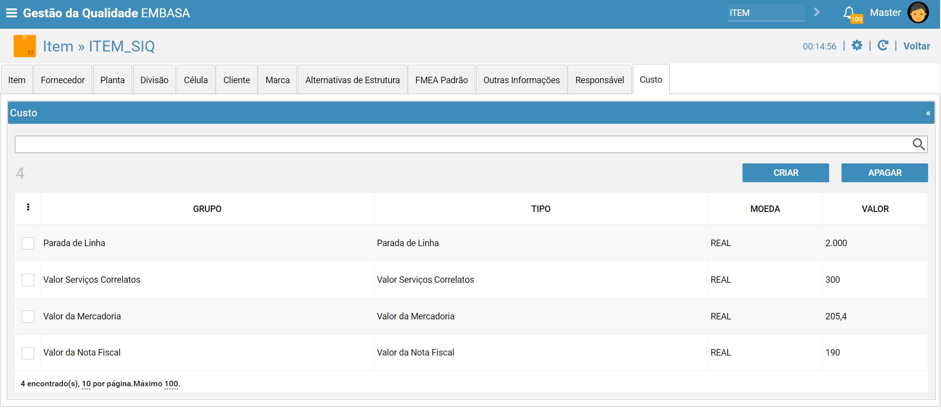Select the Célula tab
The height and width of the screenshot is (410, 941).
click(196, 80)
